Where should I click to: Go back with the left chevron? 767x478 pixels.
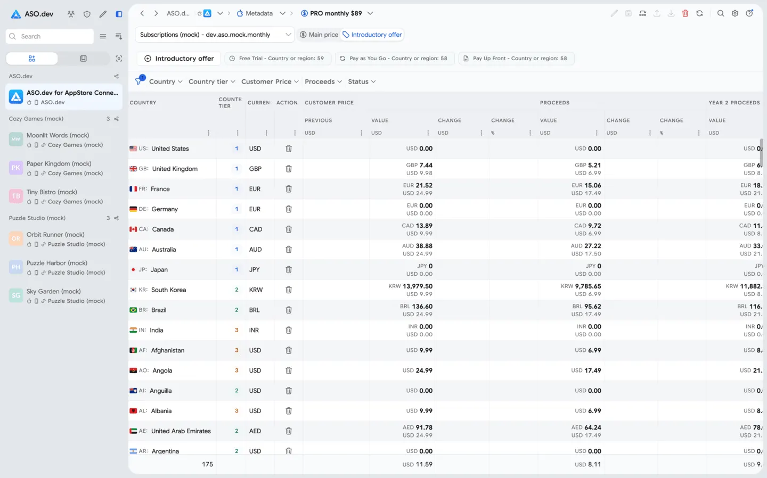(x=142, y=13)
